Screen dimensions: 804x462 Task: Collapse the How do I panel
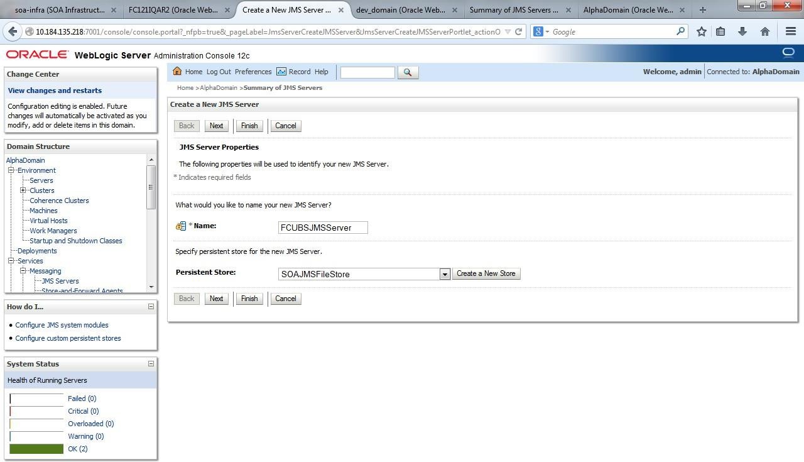[151, 307]
